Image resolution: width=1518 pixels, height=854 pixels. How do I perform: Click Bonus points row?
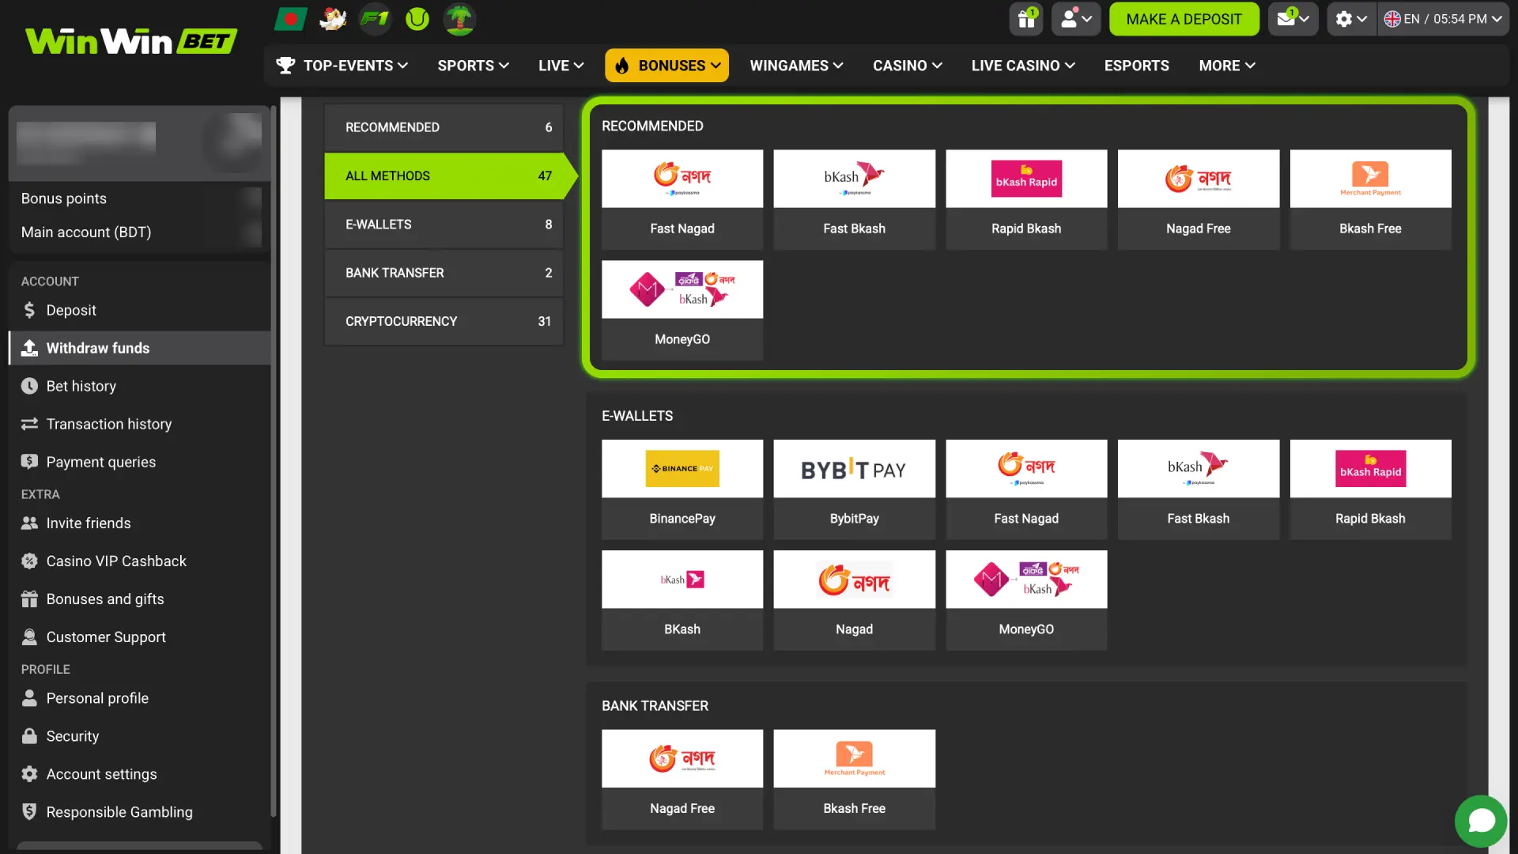(139, 198)
